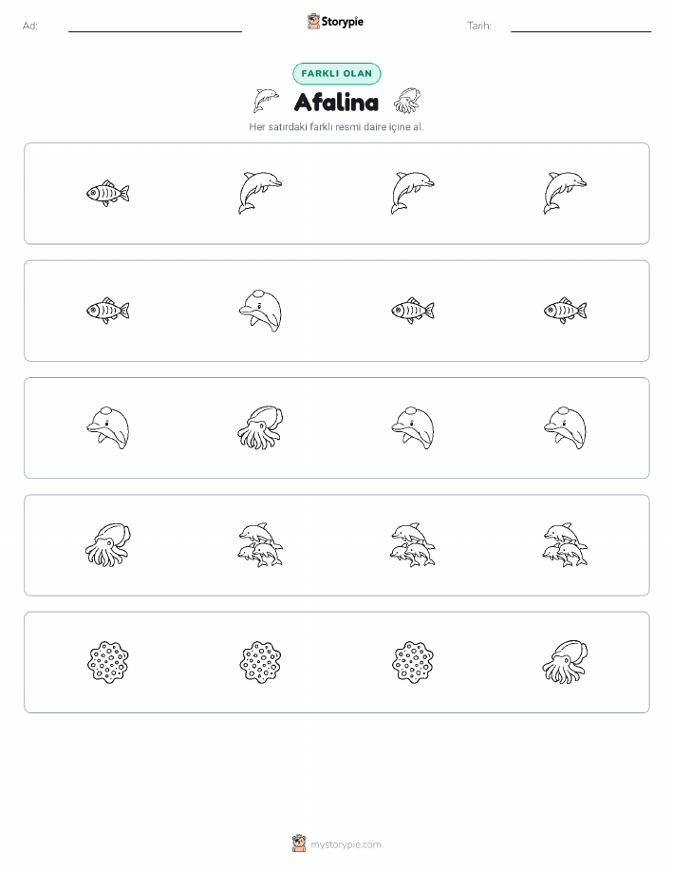Choose the cuttlefish in the fourth row
The width and height of the screenshot is (673, 871).
point(107,545)
